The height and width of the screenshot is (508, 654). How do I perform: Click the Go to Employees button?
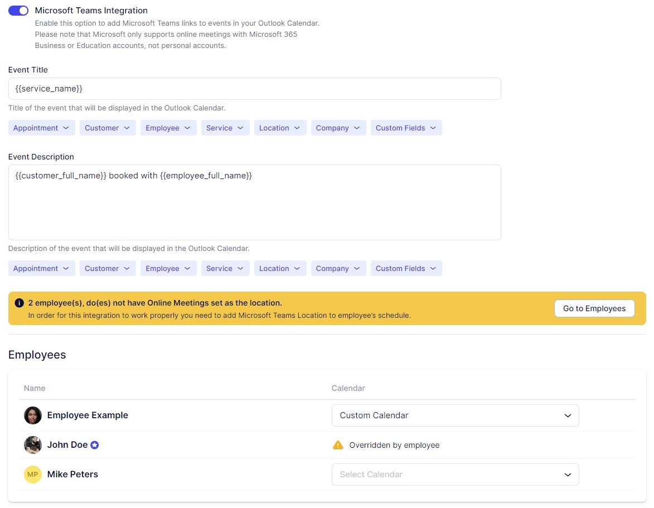click(x=594, y=308)
